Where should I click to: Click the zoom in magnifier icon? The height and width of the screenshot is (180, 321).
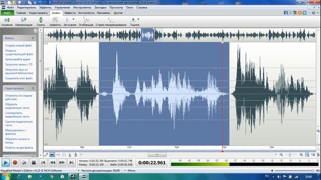point(301,154)
